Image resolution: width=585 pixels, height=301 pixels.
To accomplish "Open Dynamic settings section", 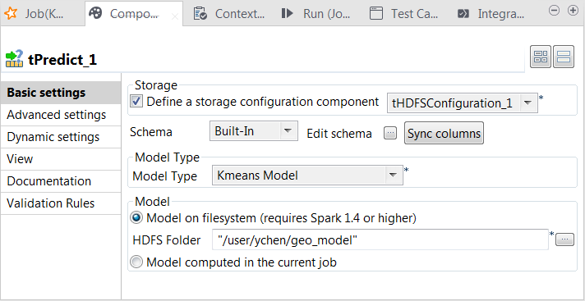I will point(61,137).
